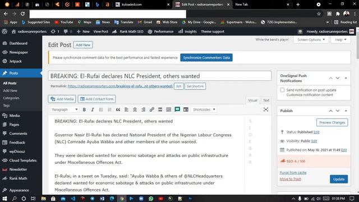This screenshot has height=202, width=359.
Task: Expand Screen Options panel
Action: click(311, 40)
